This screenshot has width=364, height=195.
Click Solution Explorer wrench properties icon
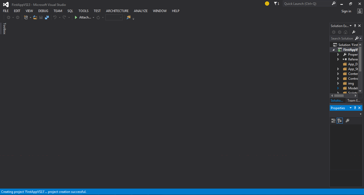(x=354, y=32)
